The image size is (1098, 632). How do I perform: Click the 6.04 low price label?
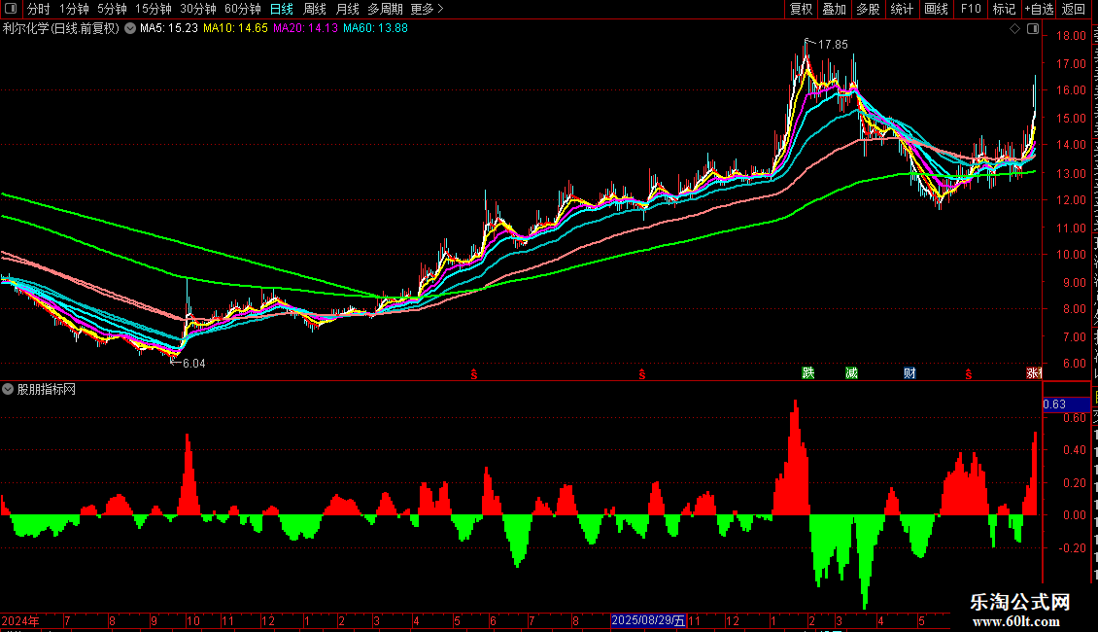[x=194, y=363]
